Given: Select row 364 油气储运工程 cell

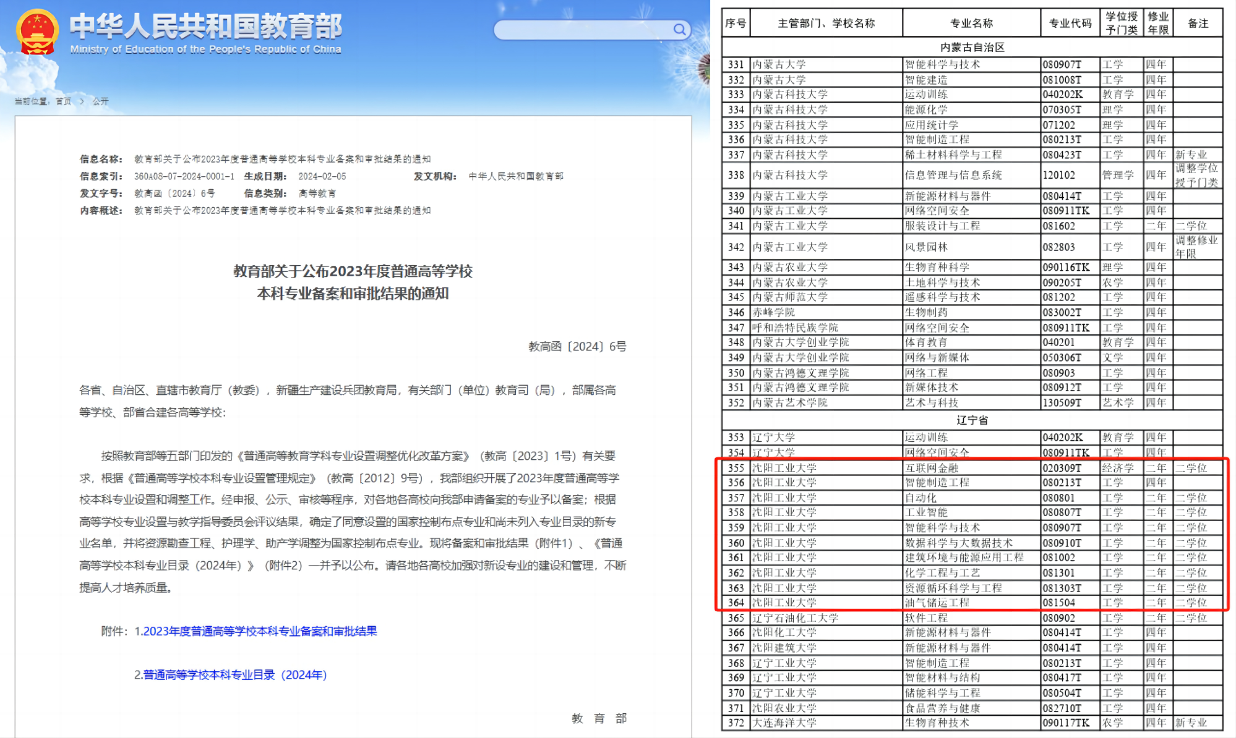Looking at the screenshot, I should click(x=937, y=603).
